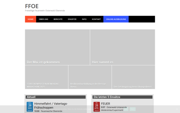Open the 'Der Mai ist gekommen' article tile

pyautogui.click(x=57, y=47)
